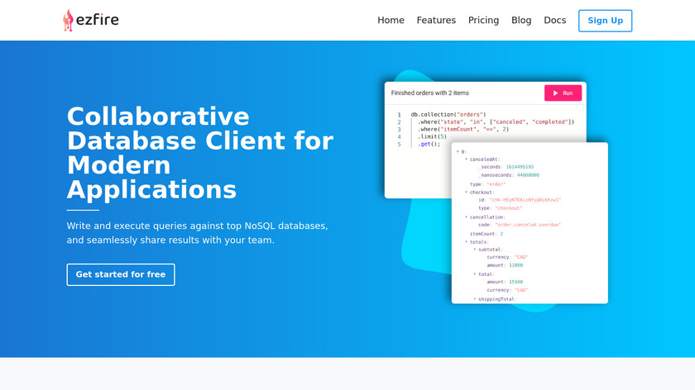
Task: Click the .where("state"...) code line
Action: coord(496,121)
